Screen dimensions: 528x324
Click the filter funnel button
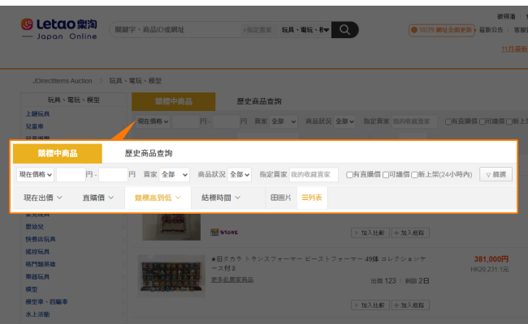496,174
